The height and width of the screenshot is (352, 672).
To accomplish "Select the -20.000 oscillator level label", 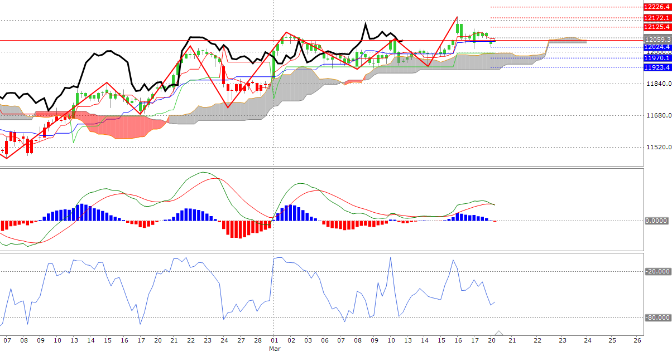I will 657,271.
